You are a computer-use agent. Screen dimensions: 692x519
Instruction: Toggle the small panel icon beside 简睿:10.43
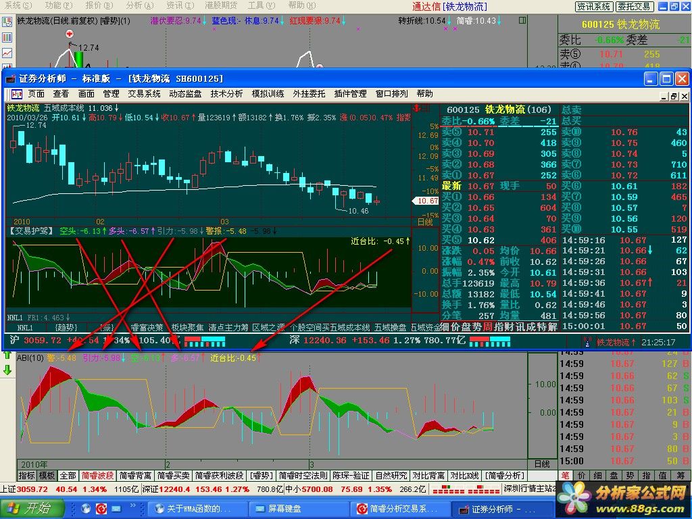[x=522, y=20]
